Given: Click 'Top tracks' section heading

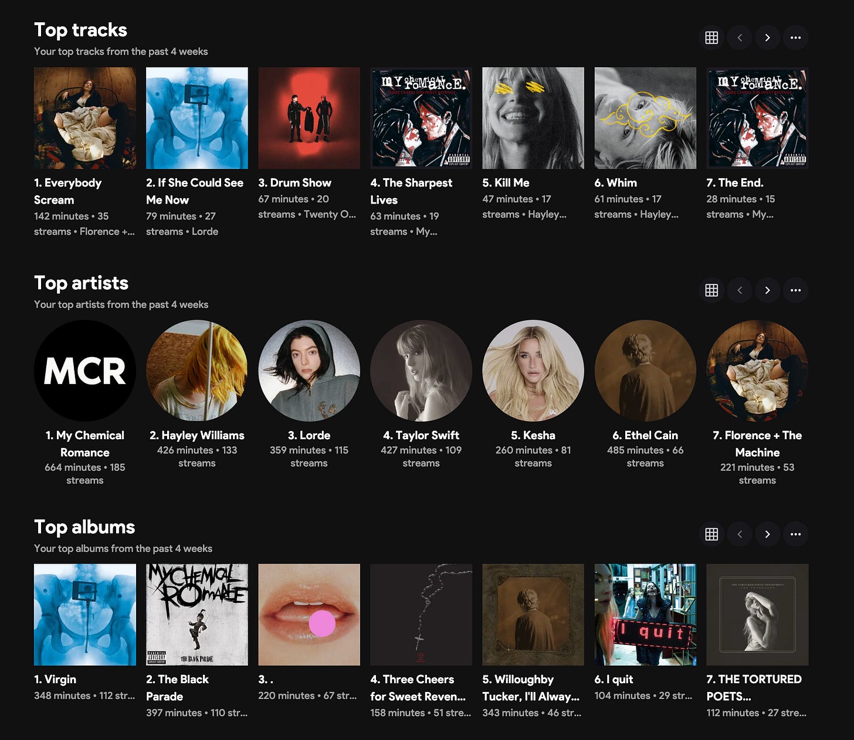Looking at the screenshot, I should click(x=80, y=30).
